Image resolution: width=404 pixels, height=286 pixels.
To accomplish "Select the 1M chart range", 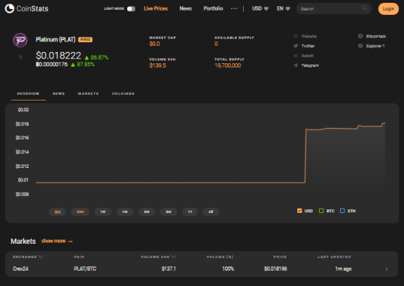I will tap(125, 212).
